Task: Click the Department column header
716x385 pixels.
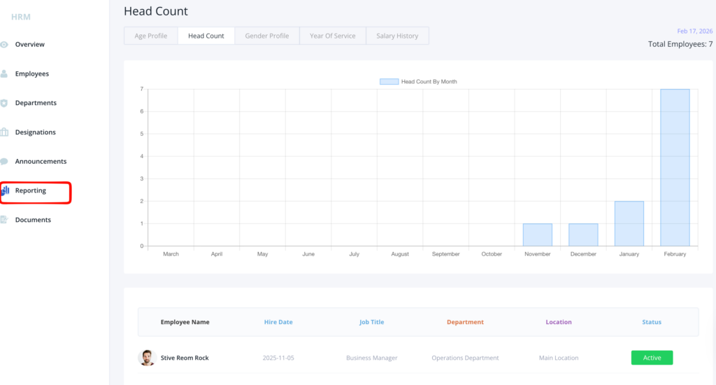Action: point(465,322)
